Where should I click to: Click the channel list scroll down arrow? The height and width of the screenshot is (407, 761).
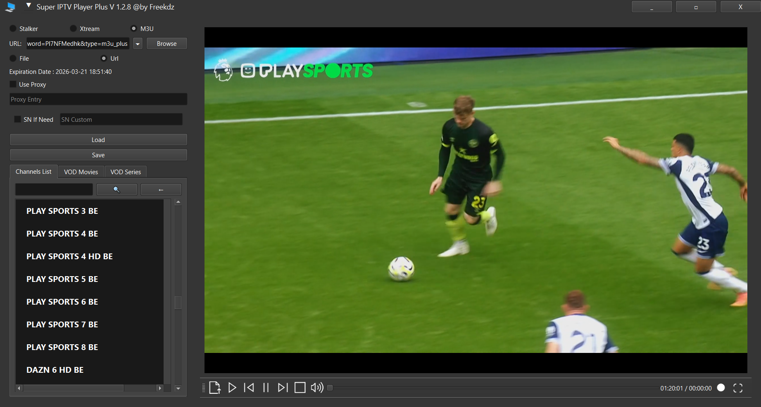[x=178, y=388]
